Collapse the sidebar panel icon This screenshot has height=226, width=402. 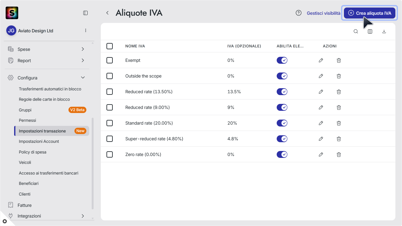pyautogui.click(x=85, y=13)
